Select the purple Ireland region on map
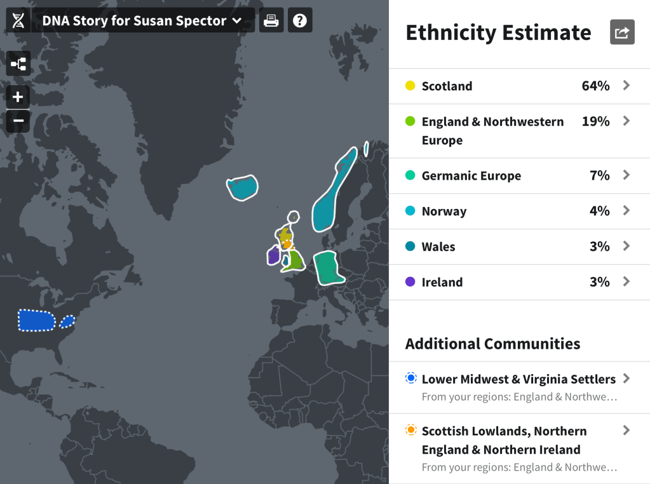Screen dimensions: 650x484 point(273,255)
